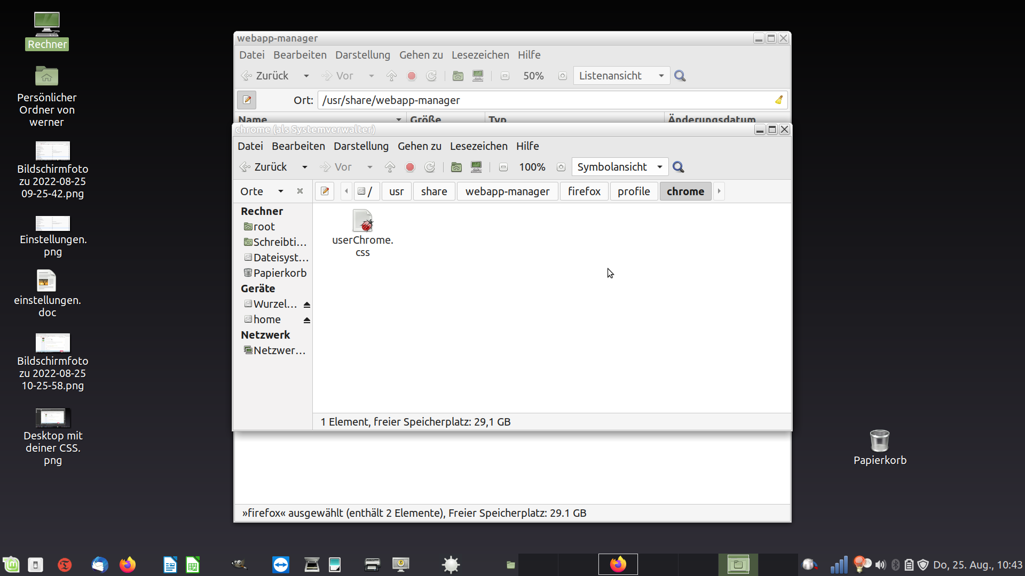
Task: Open the Lesezeichen menu in chrome window
Action: coord(478,146)
